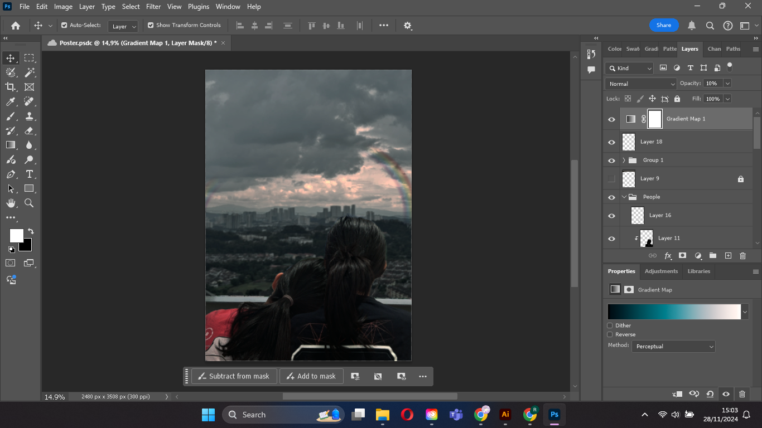Open the Plugins menu
This screenshot has width=762, height=428.
[x=199, y=7]
